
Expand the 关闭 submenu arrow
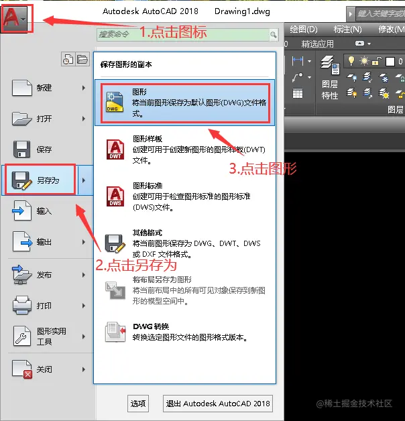84,369
